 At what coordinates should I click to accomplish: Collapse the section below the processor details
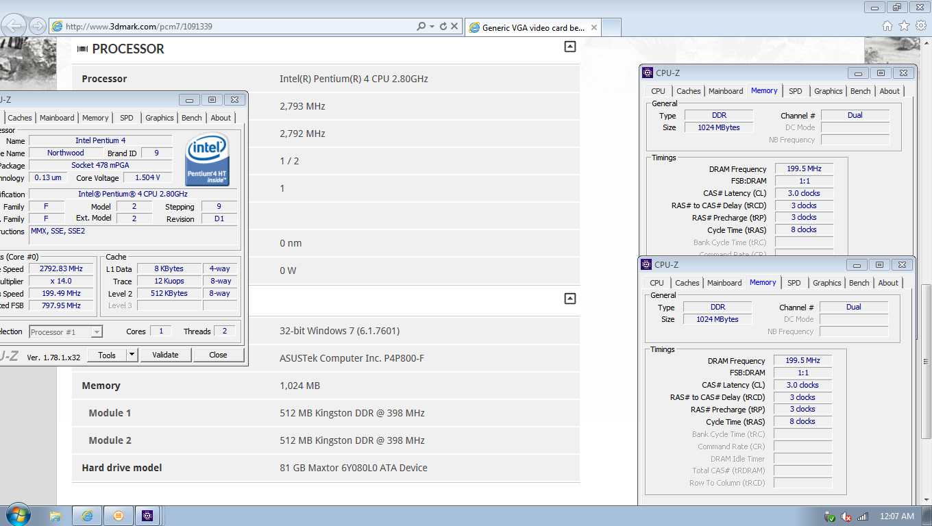(569, 299)
